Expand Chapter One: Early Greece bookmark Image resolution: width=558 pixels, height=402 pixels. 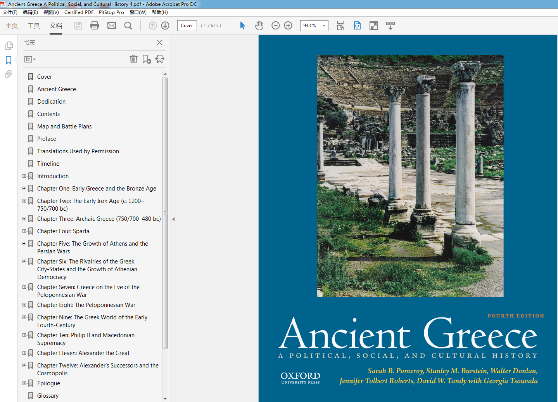24,189
